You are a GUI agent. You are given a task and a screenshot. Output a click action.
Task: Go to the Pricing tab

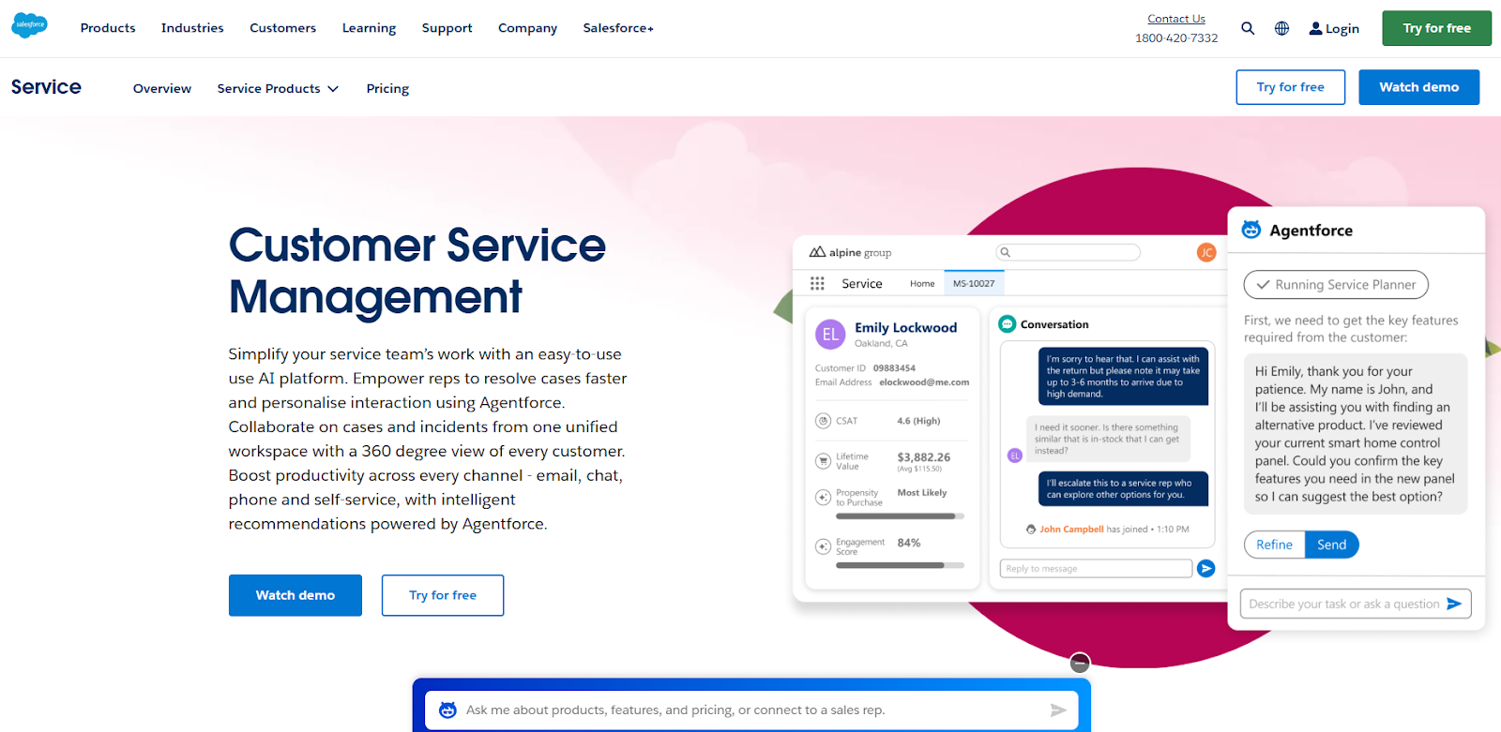(x=387, y=88)
